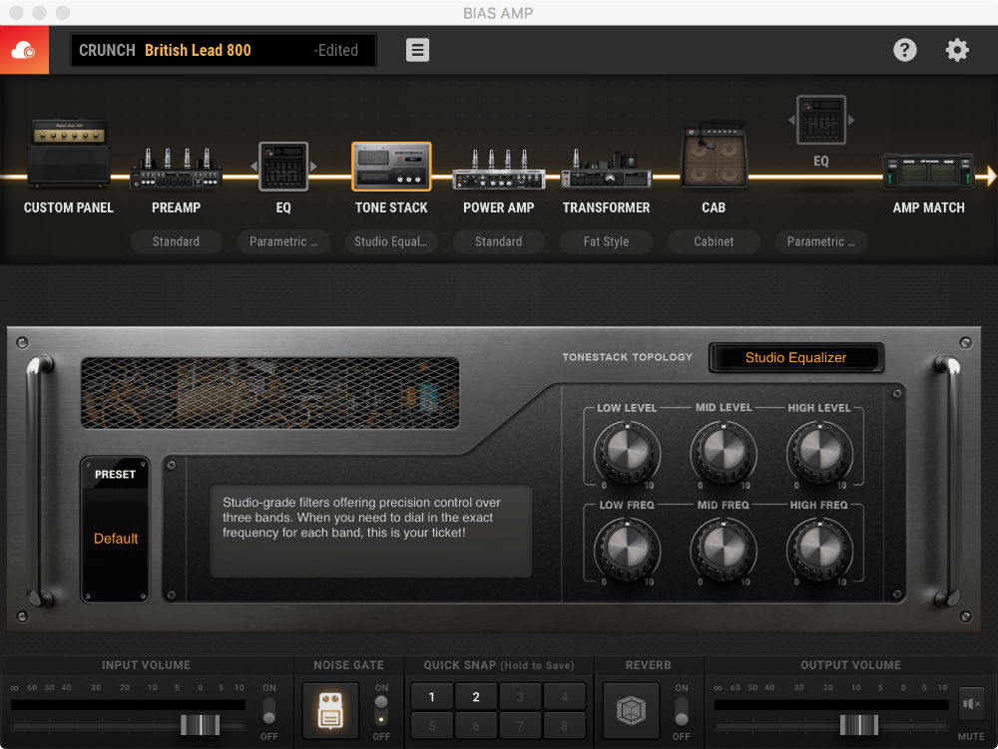Select Quick Snap slot 2
The image size is (998, 749).
[475, 695]
